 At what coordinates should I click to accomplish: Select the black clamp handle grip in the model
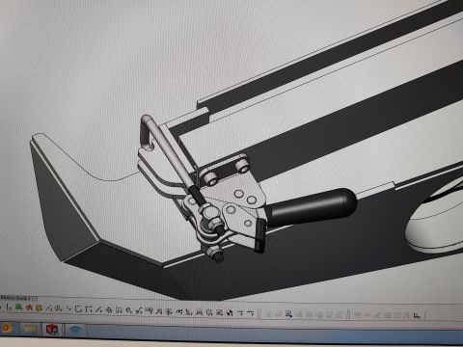pyautogui.click(x=312, y=206)
